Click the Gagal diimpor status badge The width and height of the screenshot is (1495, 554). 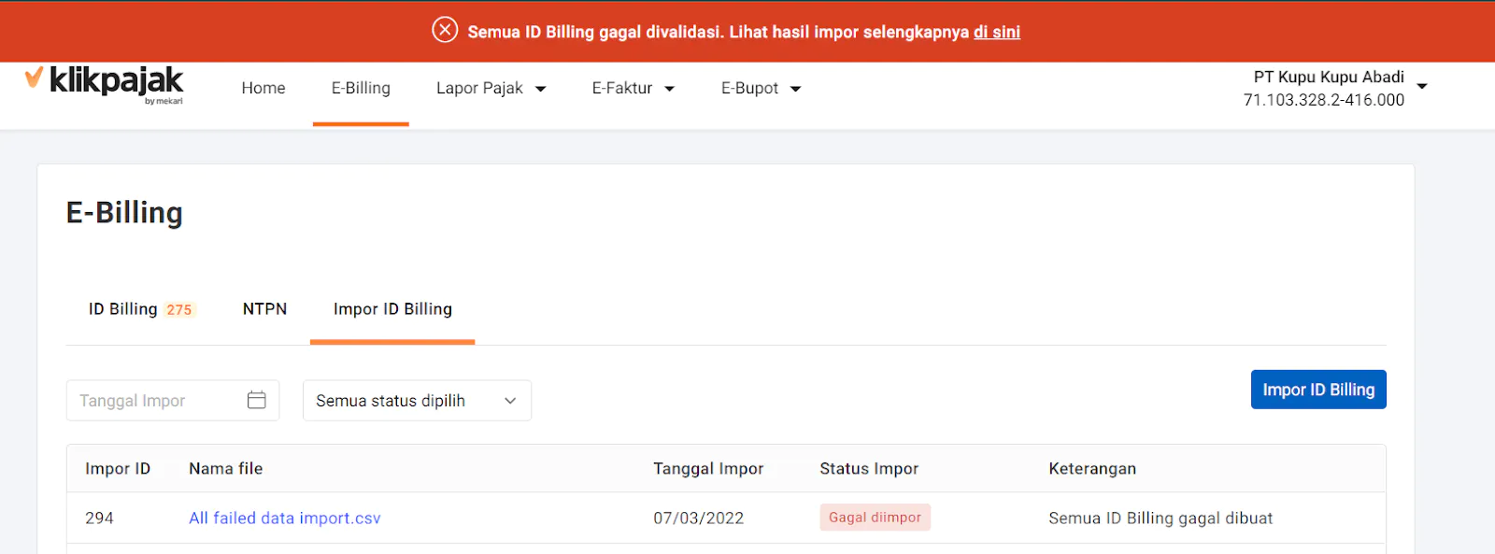pyautogui.click(x=875, y=518)
